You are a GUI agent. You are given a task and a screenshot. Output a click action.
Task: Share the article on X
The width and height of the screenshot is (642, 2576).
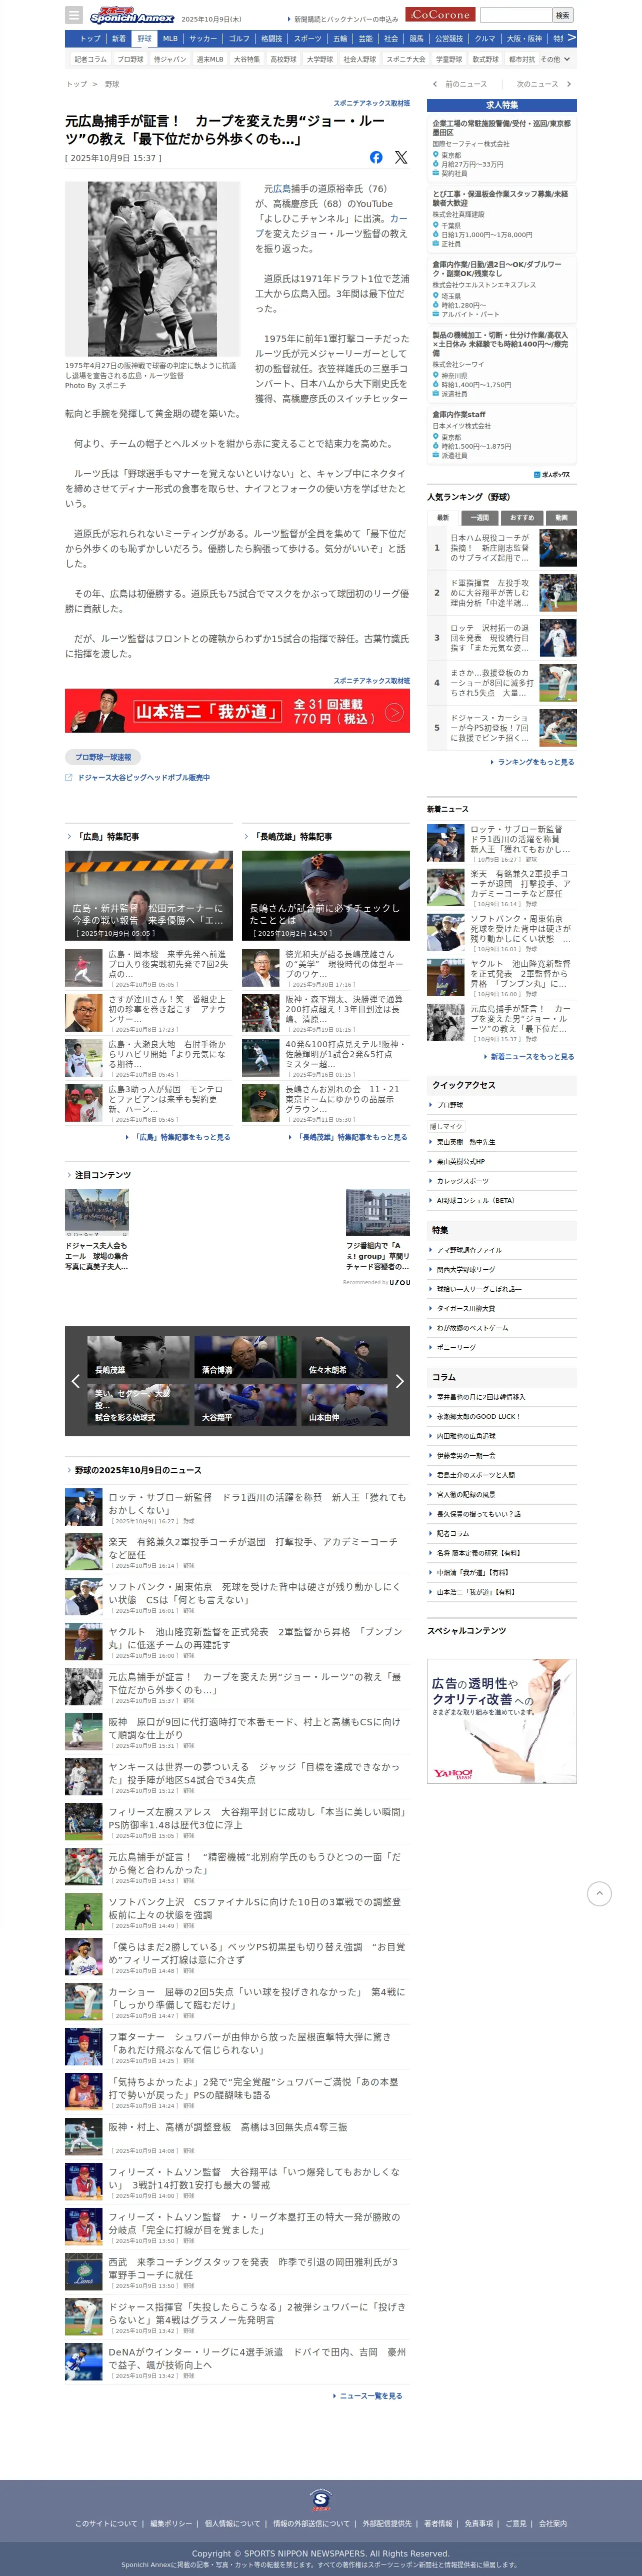(401, 157)
